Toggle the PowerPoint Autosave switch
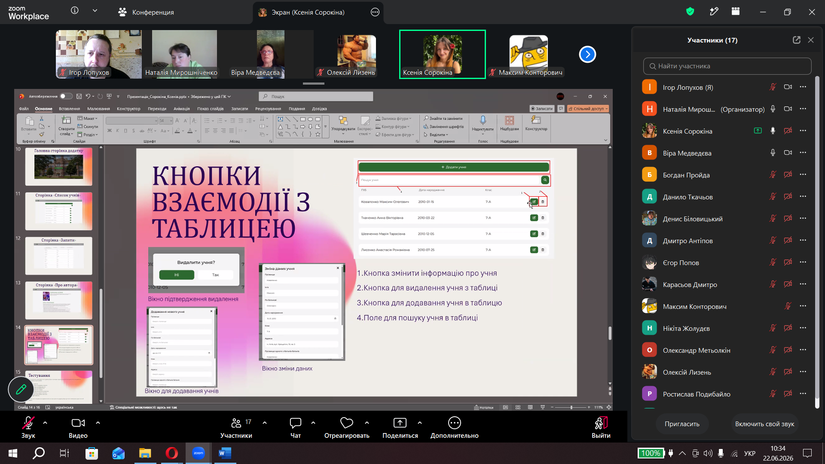Screen dimensions: 825x464 [x=66, y=96]
